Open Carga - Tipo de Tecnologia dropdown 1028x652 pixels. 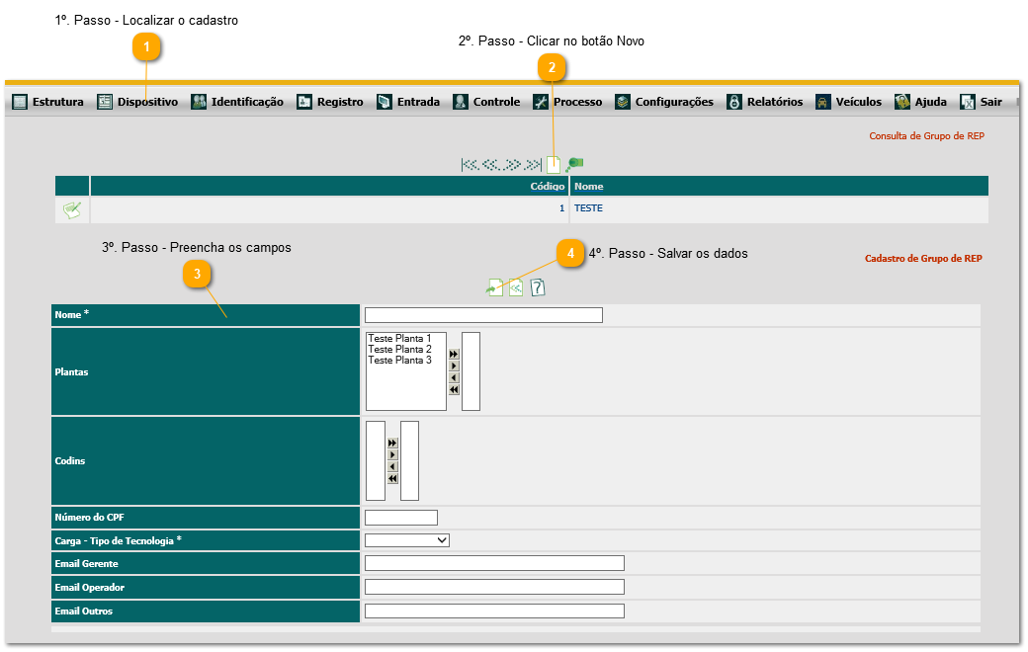(x=407, y=540)
